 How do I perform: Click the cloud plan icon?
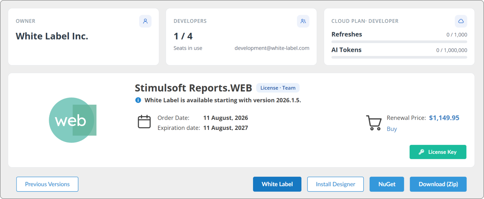[x=461, y=21]
